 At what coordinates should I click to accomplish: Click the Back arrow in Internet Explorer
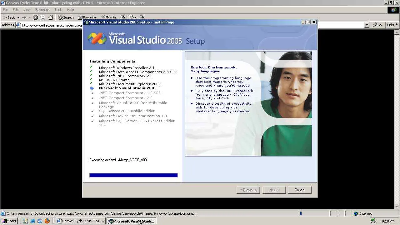[9, 17]
